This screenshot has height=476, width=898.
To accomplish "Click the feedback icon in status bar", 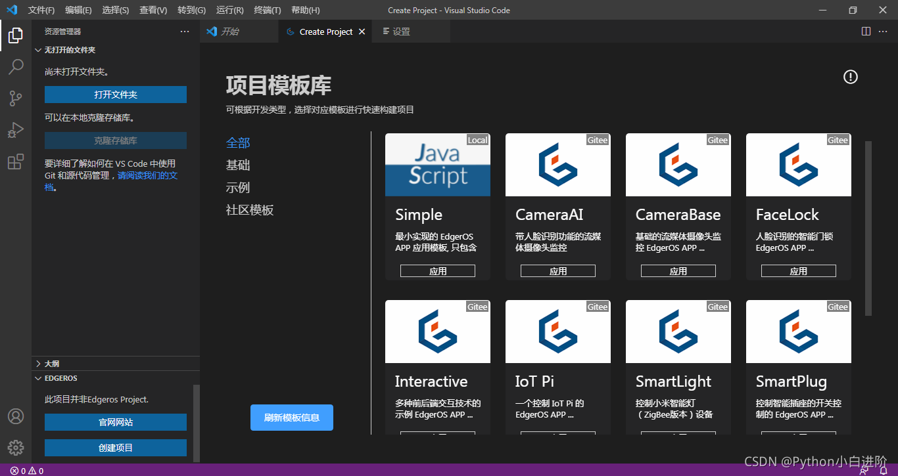I will (863, 471).
